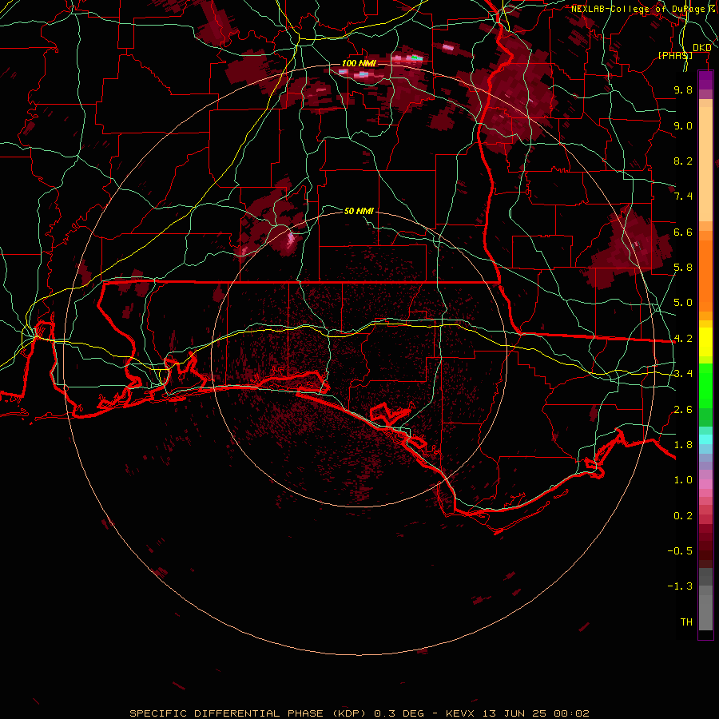Select the 4.2 scale value
The height and width of the screenshot is (719, 719).
(x=683, y=339)
